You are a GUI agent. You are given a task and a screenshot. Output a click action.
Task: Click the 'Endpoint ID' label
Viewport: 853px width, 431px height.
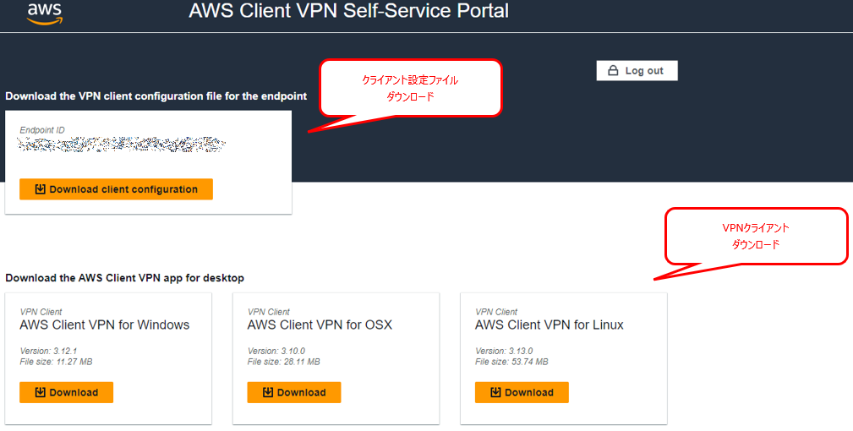tap(42, 130)
